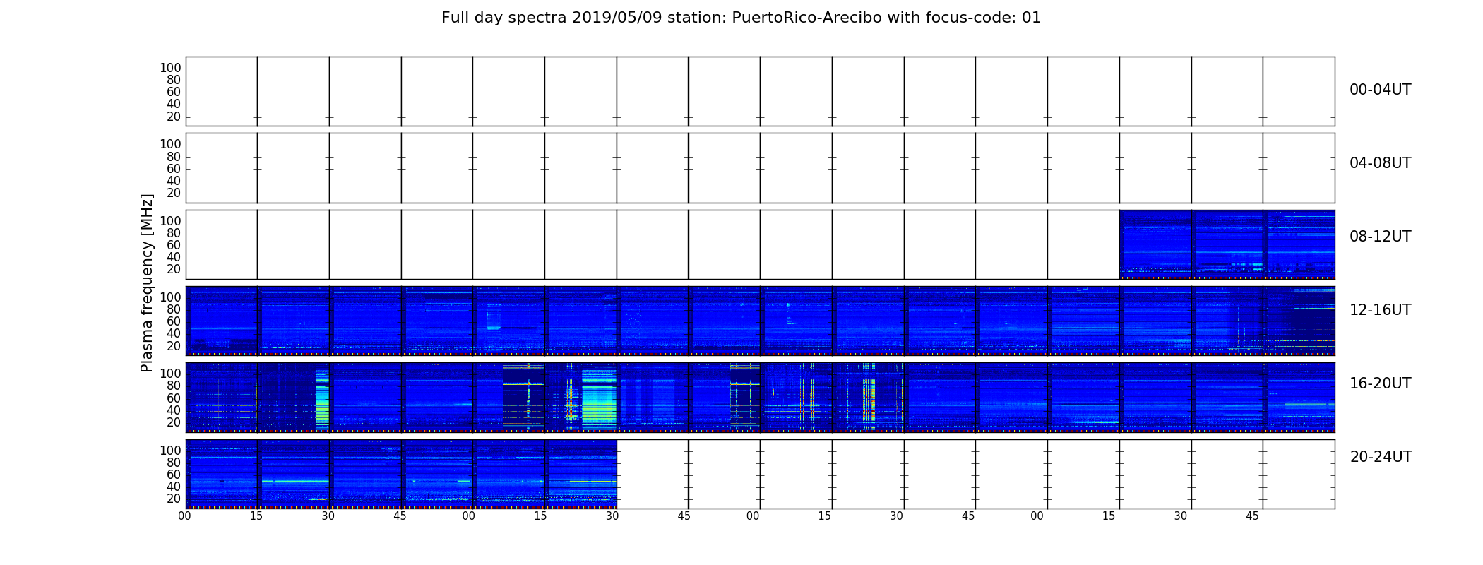Click the 40 tick in the 16-20UT row
Image resolution: width=1483 pixels, height=565 pixels.
[174, 410]
